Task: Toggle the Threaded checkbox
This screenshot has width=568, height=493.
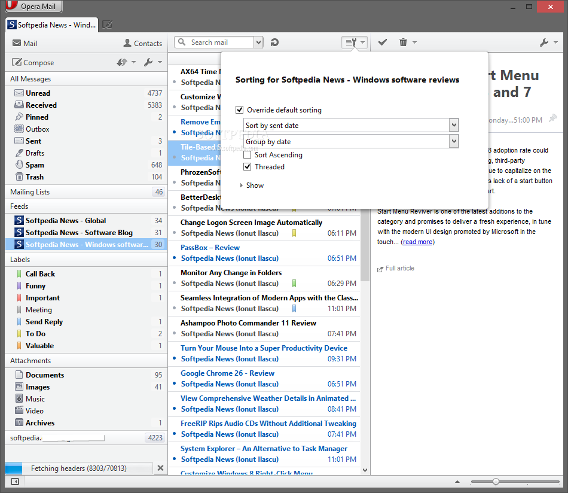Action: (x=247, y=167)
